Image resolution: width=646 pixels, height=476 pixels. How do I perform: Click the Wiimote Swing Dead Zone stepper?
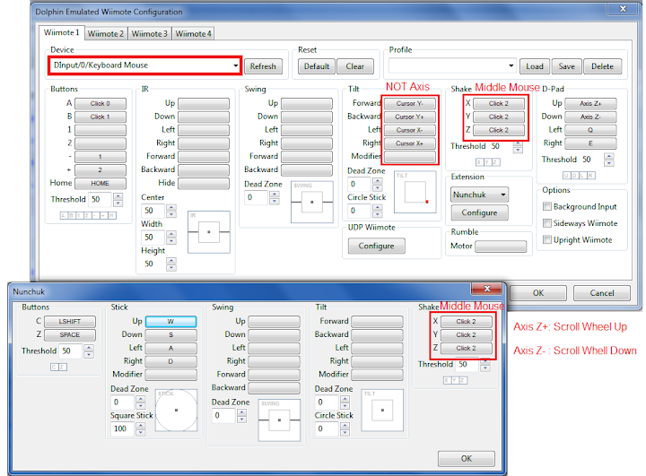275,197
